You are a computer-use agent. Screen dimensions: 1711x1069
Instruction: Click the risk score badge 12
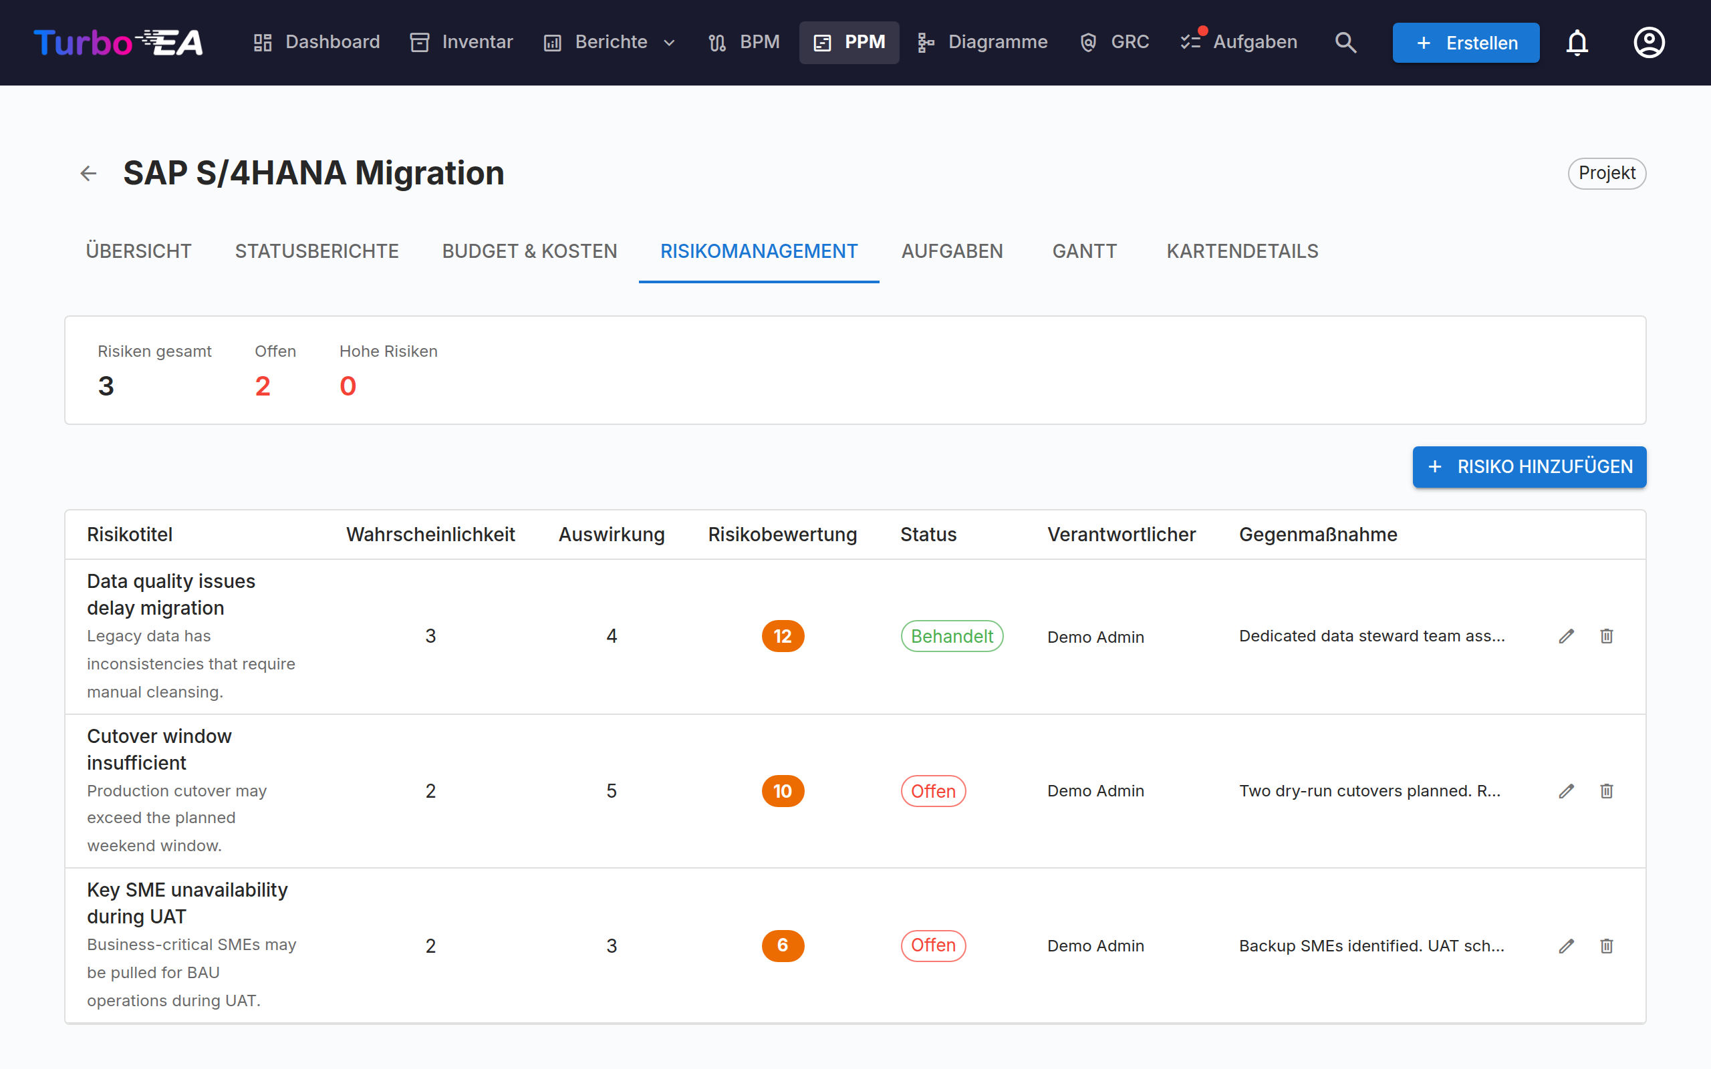(783, 636)
